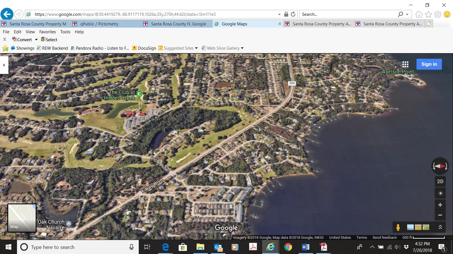Launch Google Chrome from the taskbar
The width and height of the screenshot is (453, 254).
[288, 247]
